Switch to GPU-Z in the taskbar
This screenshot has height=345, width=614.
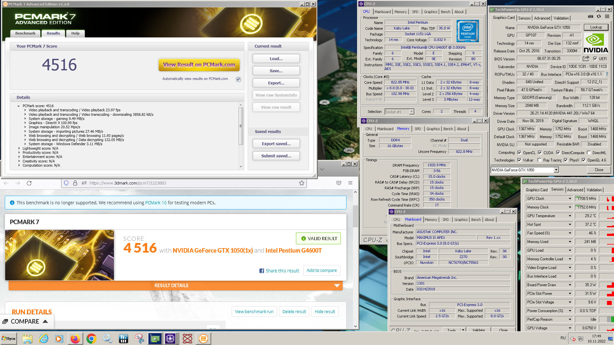pos(155,339)
